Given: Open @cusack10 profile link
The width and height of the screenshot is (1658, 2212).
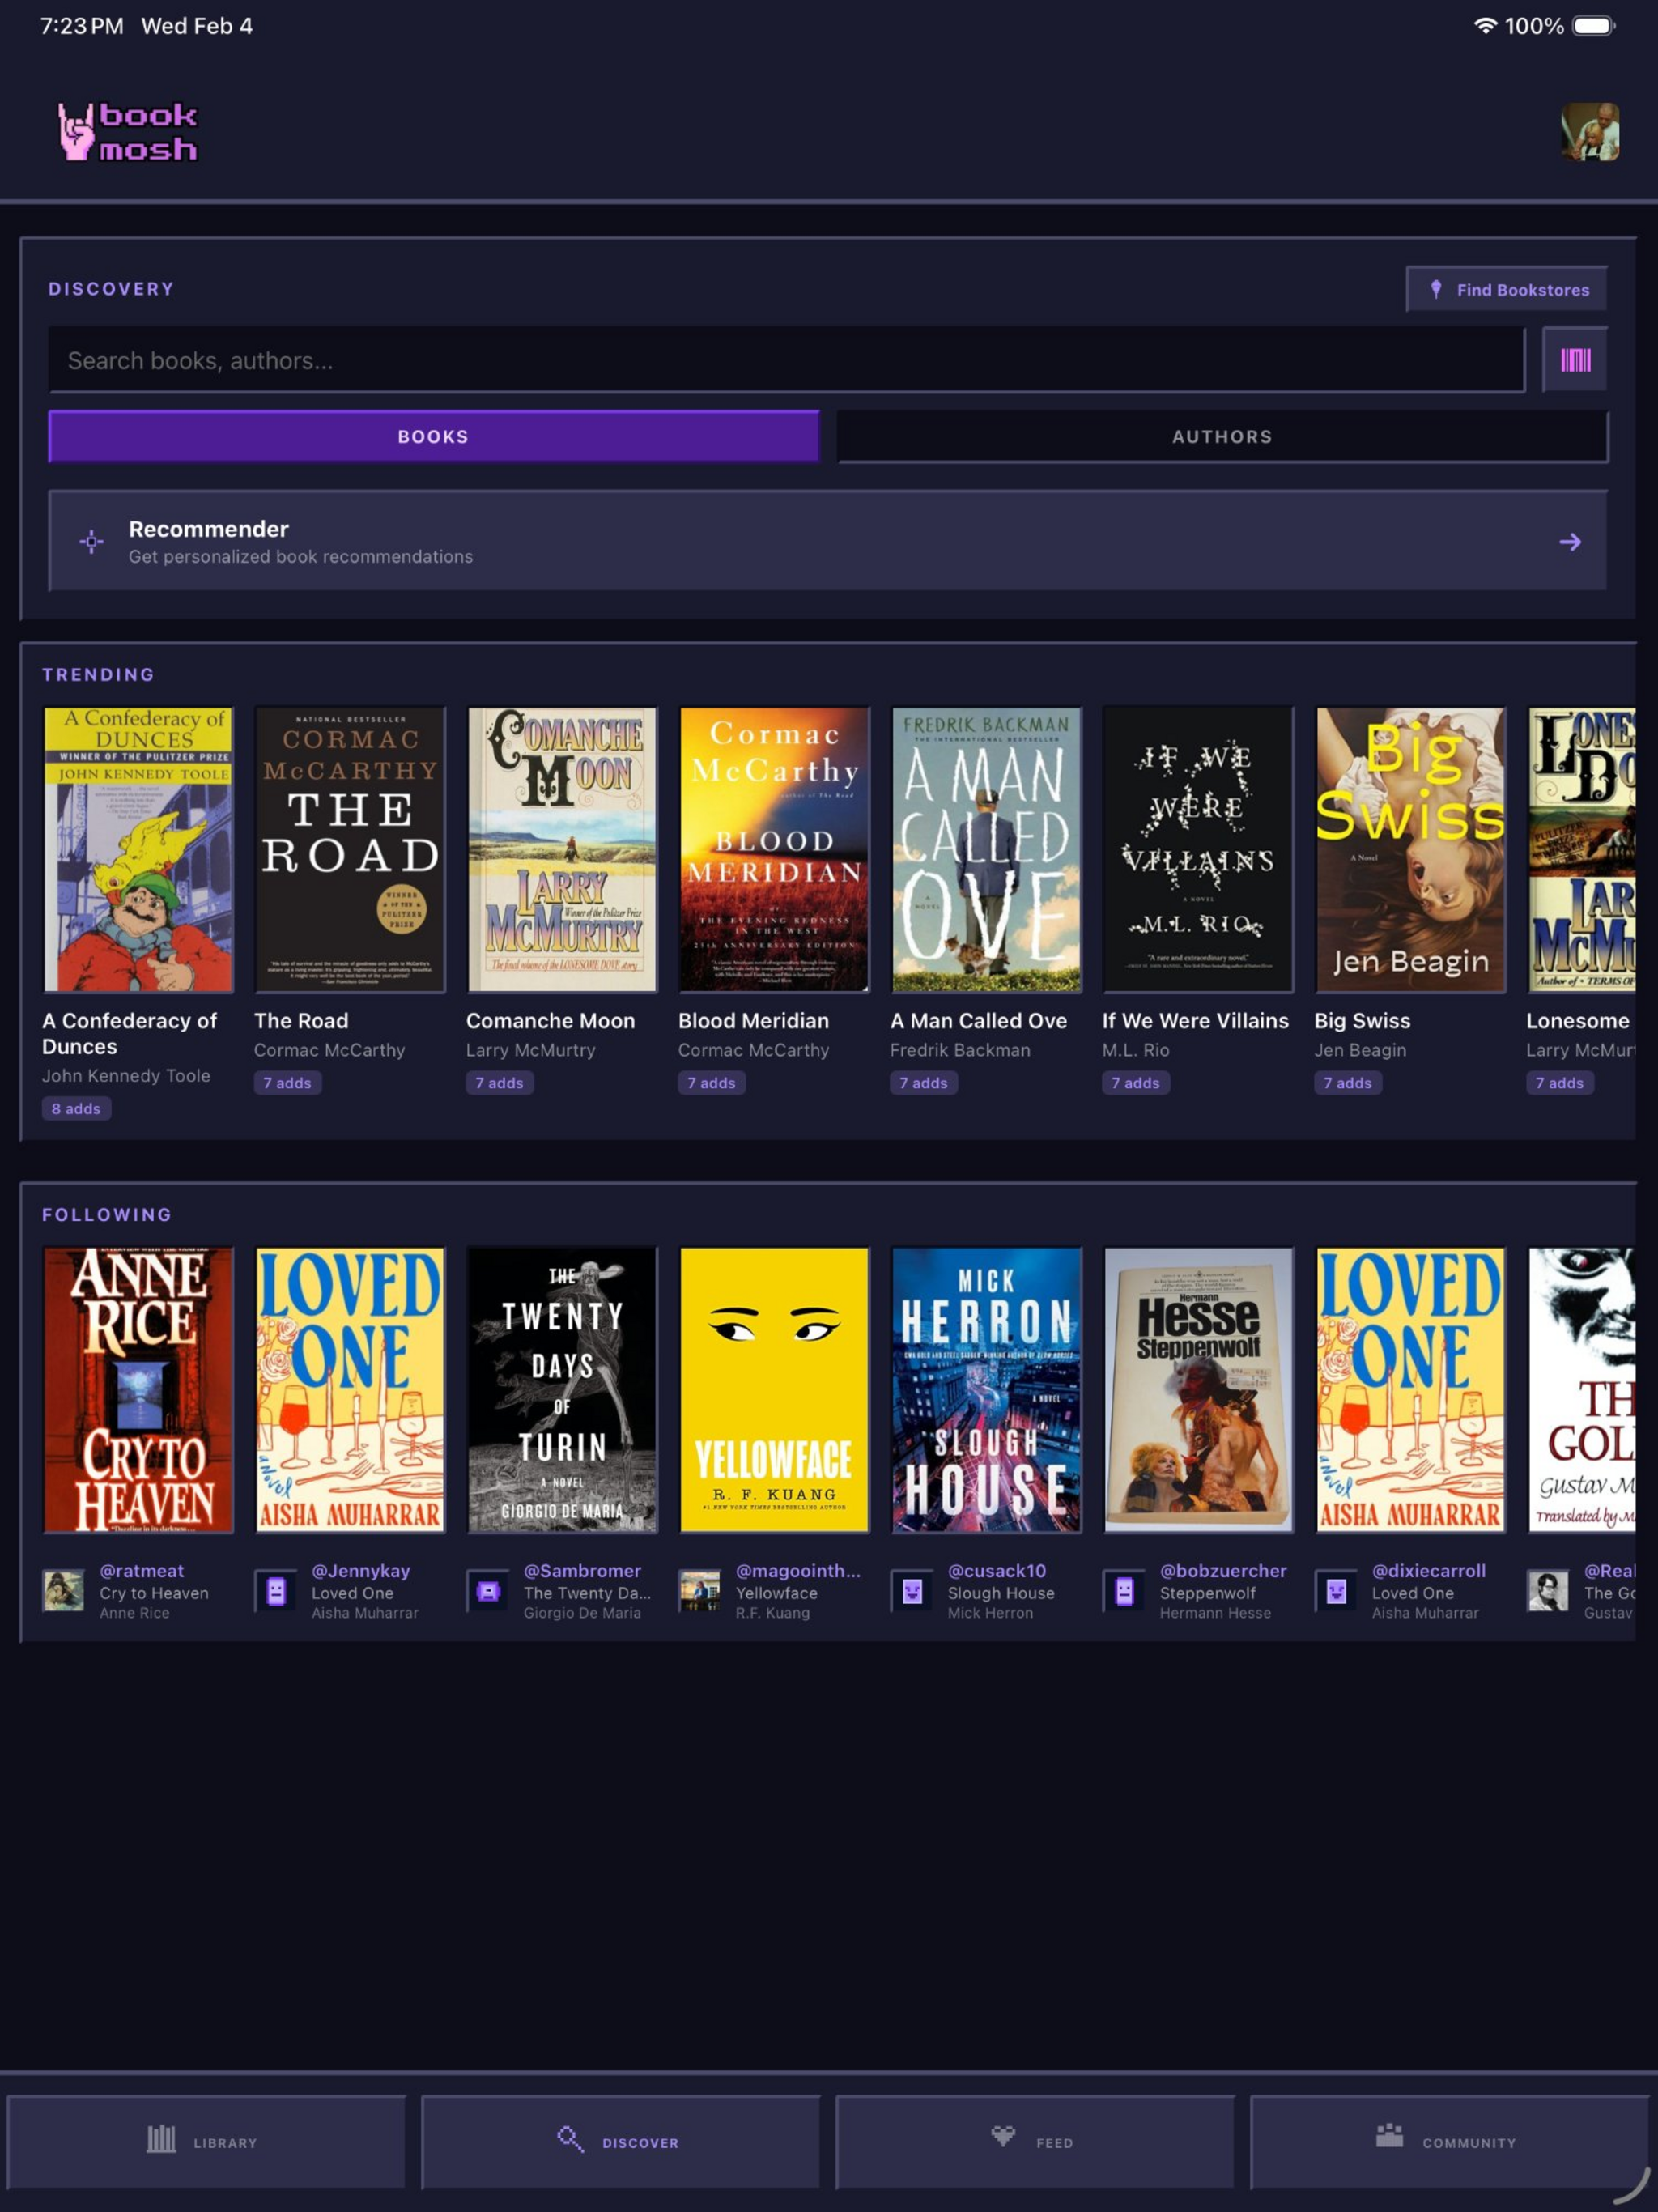Looking at the screenshot, I should tap(997, 1570).
